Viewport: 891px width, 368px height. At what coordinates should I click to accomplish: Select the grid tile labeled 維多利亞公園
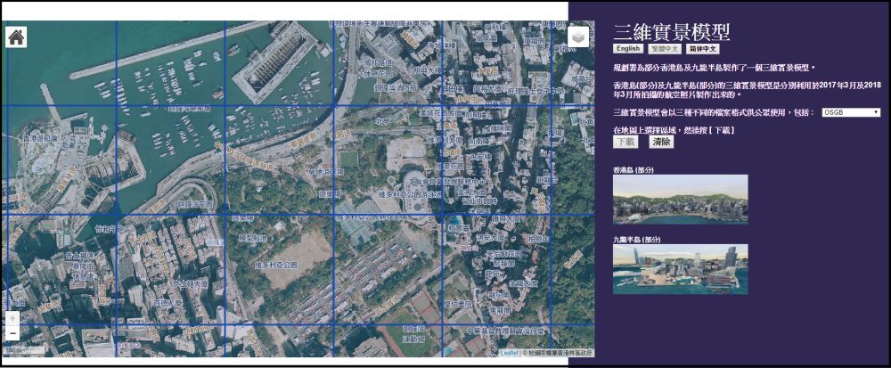click(278, 267)
